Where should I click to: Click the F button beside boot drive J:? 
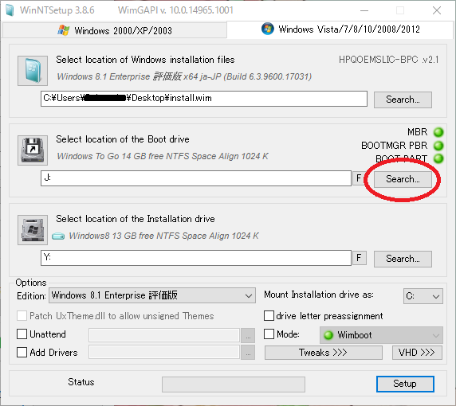pos(360,178)
